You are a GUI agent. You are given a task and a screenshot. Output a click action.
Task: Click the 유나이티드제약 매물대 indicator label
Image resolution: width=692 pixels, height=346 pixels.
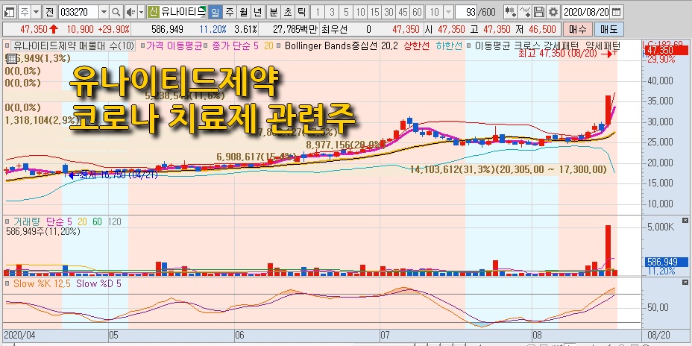click(x=73, y=45)
